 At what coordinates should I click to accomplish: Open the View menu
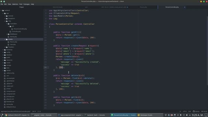(9, 4)
